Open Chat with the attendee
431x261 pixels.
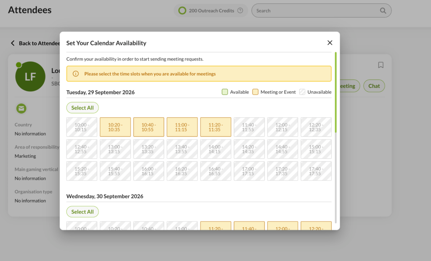[x=374, y=86]
